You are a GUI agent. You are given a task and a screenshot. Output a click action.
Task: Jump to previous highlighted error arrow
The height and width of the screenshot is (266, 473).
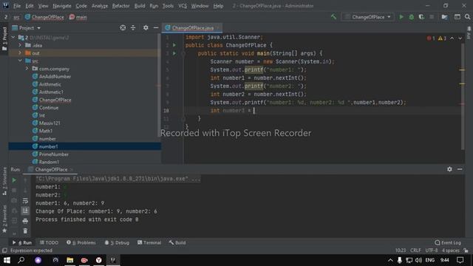click(x=452, y=38)
